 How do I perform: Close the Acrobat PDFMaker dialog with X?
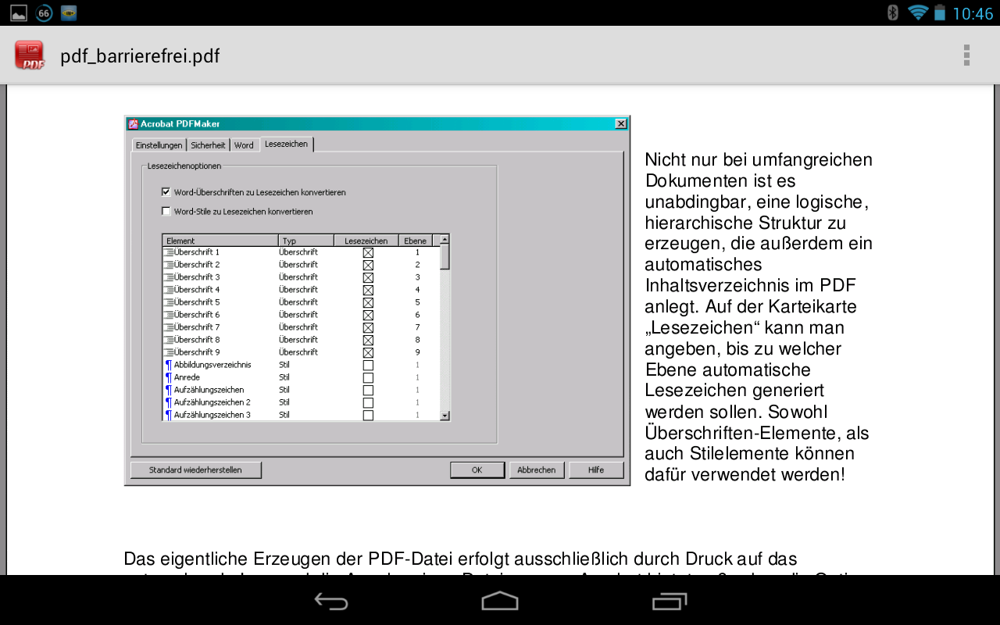pos(621,123)
